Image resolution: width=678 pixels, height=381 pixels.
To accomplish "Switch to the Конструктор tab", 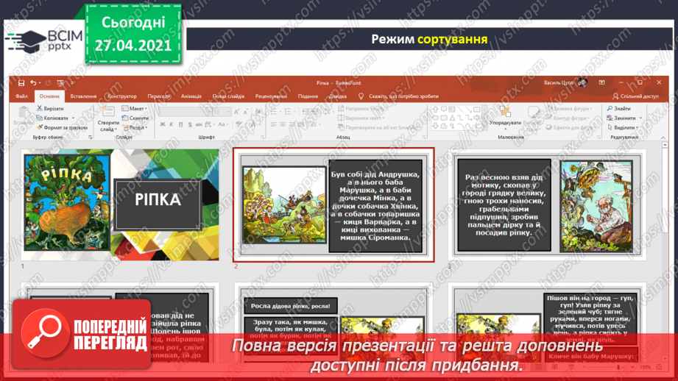I will 122,96.
